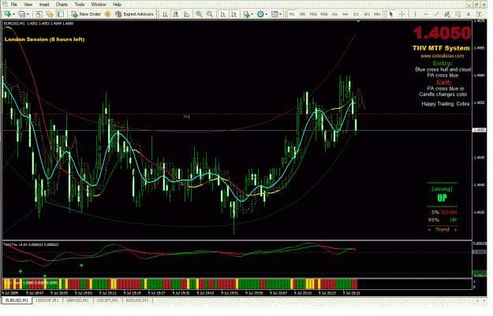Switch to the USDJPY,M1 chart tab

[x=107, y=300]
